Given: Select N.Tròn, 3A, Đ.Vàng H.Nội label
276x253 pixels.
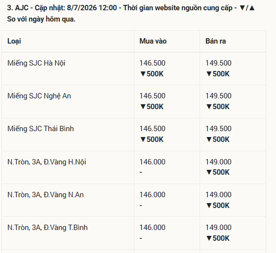Looking at the screenshot, I should 47,162.
